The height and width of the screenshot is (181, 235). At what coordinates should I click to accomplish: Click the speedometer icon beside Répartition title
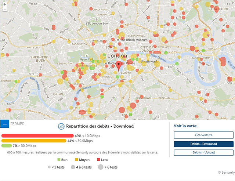click(x=61, y=126)
